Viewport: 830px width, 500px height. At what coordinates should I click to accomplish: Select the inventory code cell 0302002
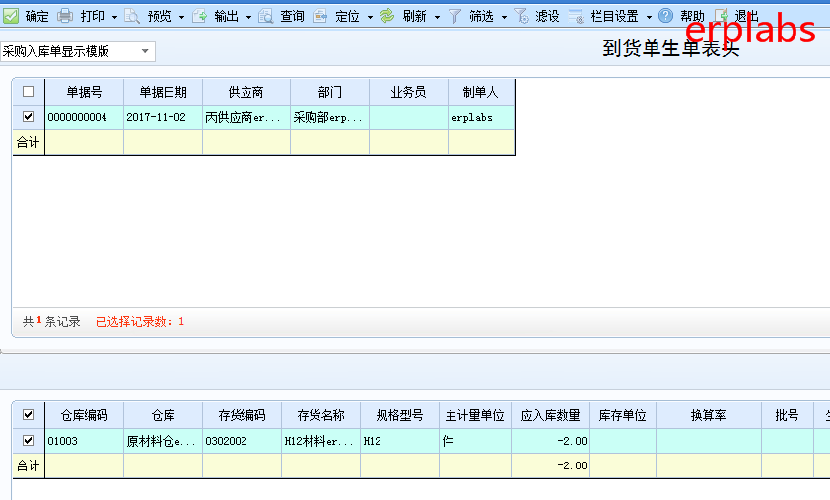coord(242,441)
